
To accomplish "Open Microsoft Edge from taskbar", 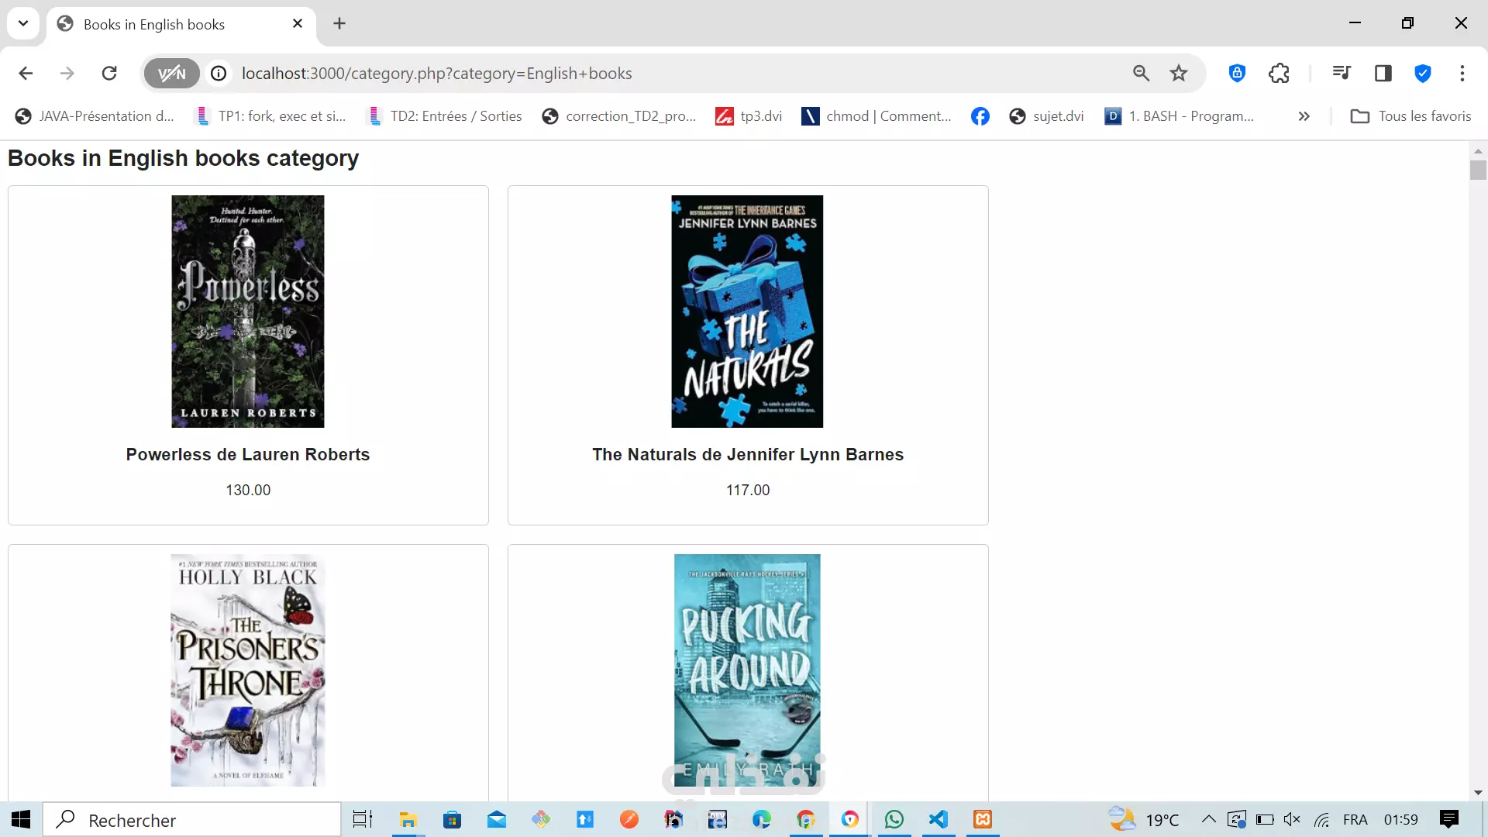I will [762, 820].
